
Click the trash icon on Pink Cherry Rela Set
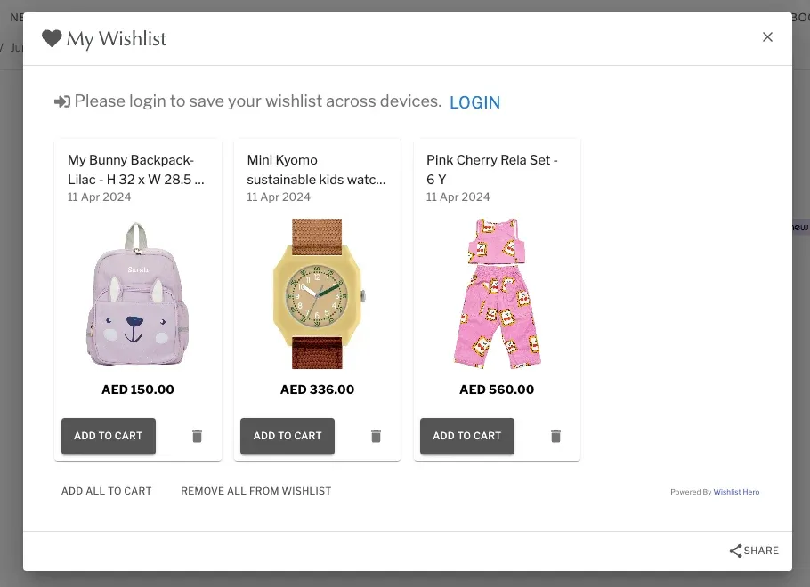tap(555, 436)
